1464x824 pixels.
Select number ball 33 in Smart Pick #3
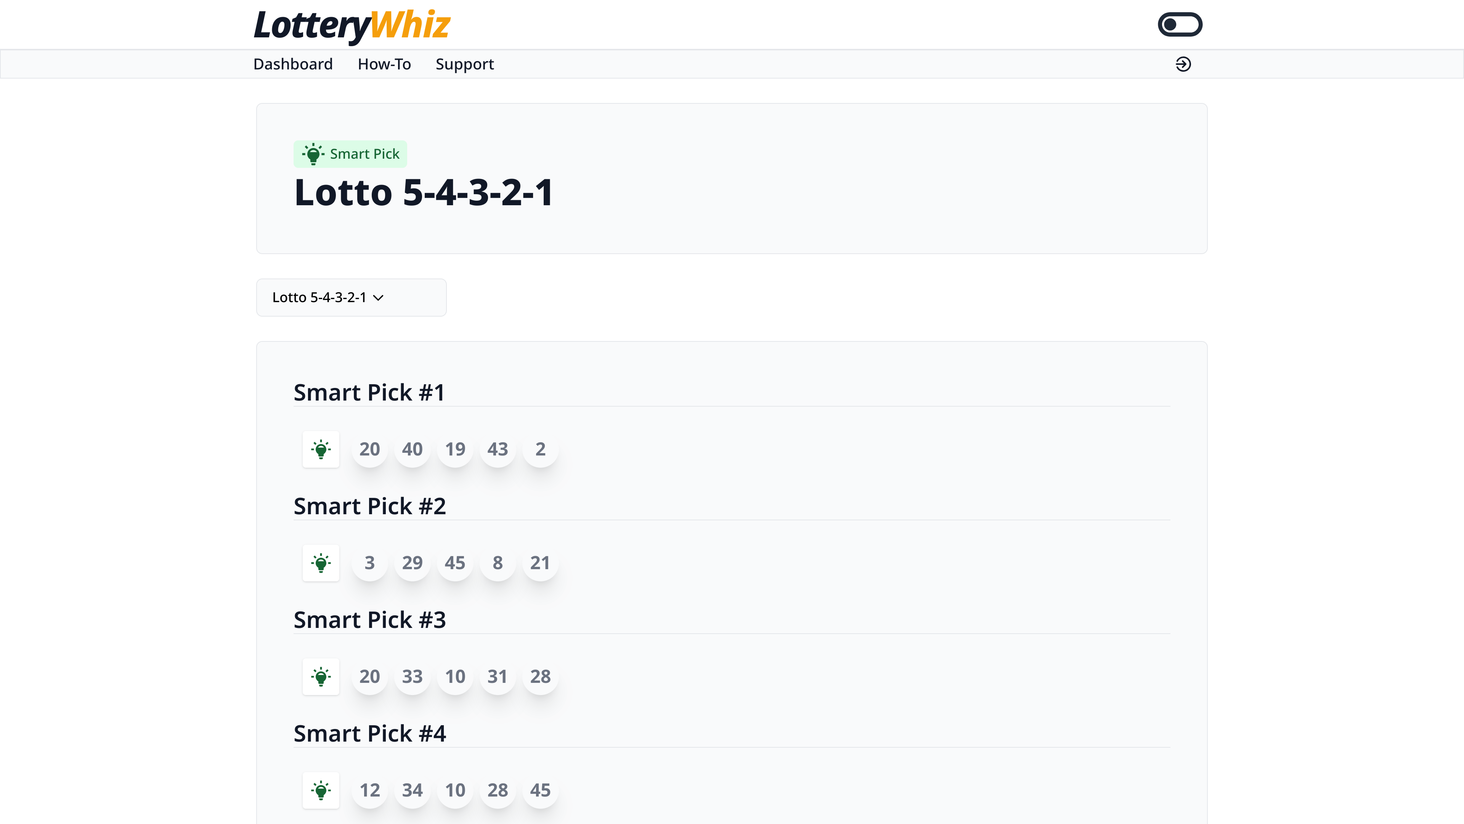(x=412, y=677)
